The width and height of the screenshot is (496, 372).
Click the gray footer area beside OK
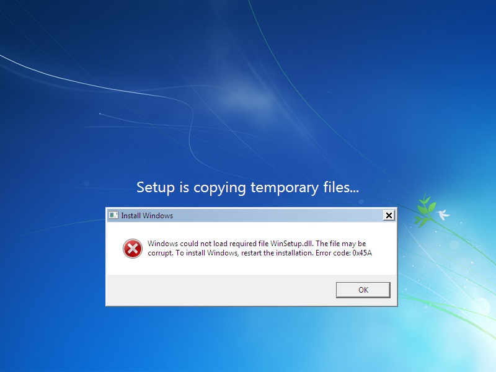(x=221, y=290)
